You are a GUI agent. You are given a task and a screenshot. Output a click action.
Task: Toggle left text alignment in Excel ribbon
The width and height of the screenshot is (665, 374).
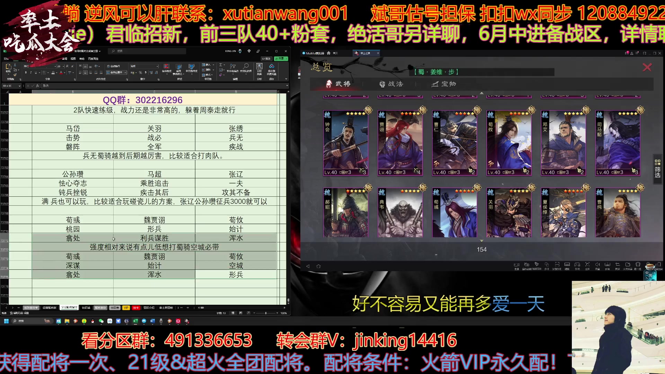click(x=80, y=73)
